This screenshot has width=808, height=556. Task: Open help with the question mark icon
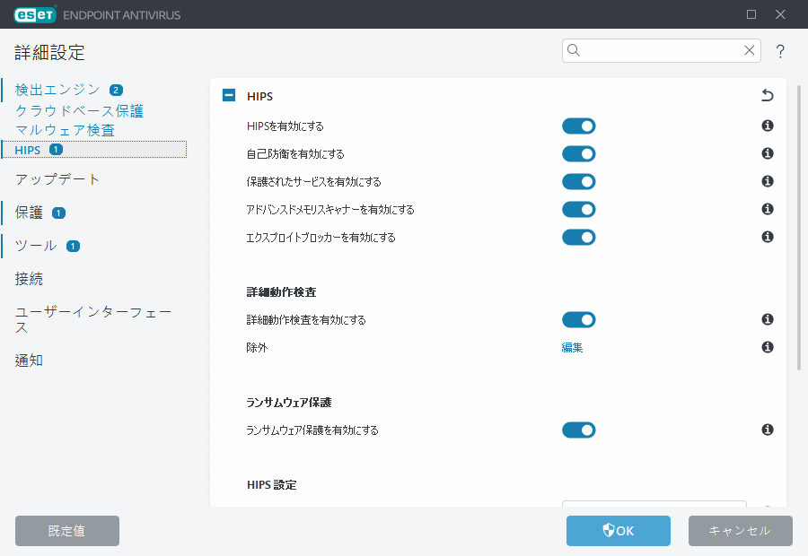pos(780,51)
